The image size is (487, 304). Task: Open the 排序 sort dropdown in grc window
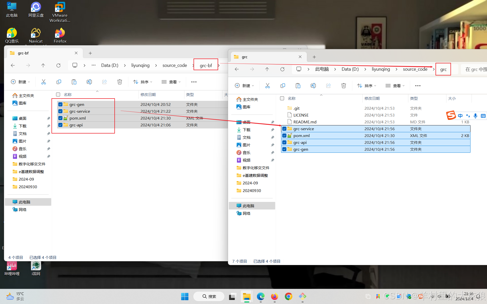pos(367,86)
